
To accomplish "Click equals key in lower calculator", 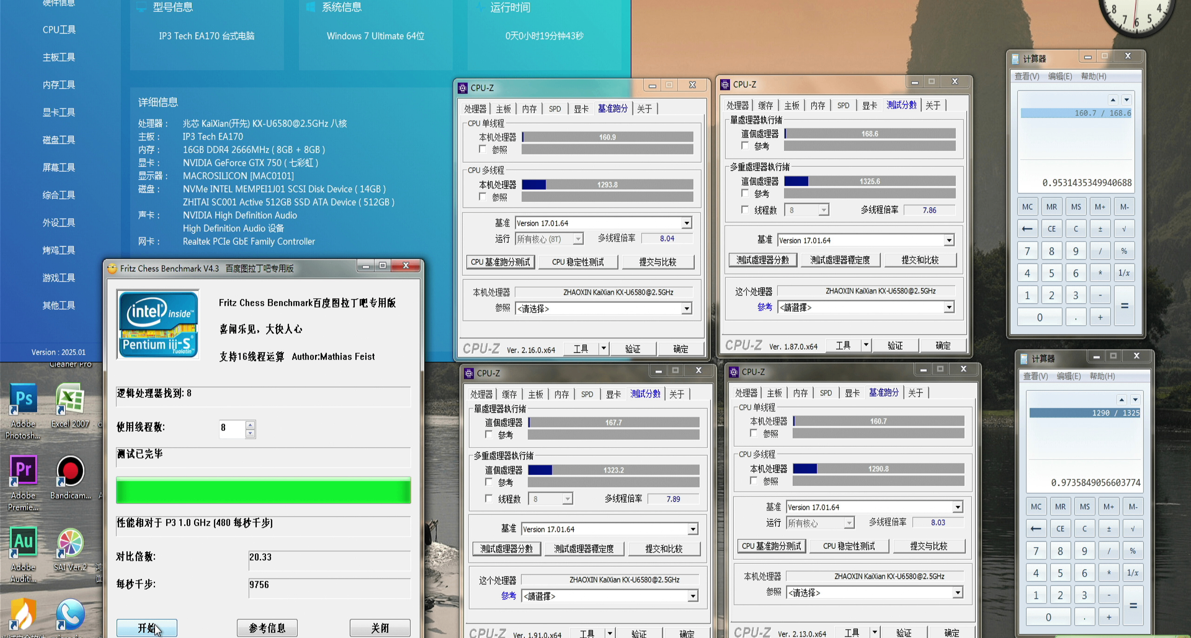I will tap(1133, 605).
